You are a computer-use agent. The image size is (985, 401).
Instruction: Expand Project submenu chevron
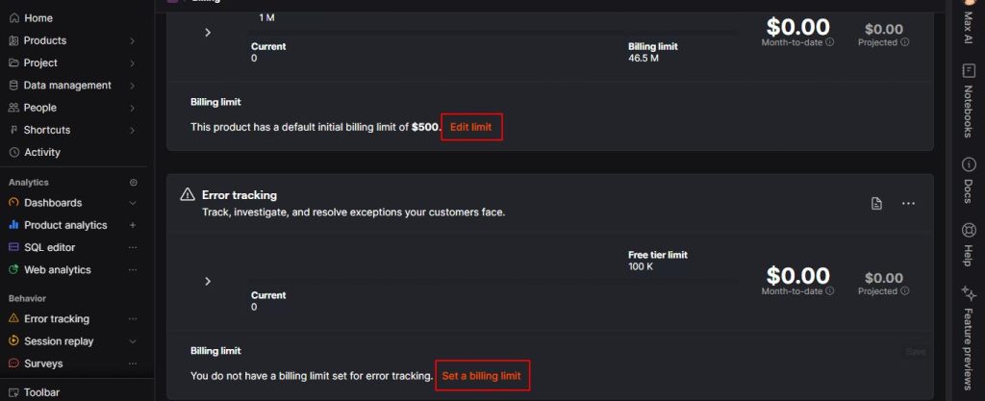pos(133,63)
